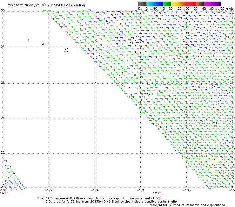Click the brown 35-40 knots legend segment

coord(200,4)
